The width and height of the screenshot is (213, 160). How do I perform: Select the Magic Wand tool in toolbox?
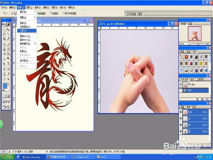(x=8, y=34)
